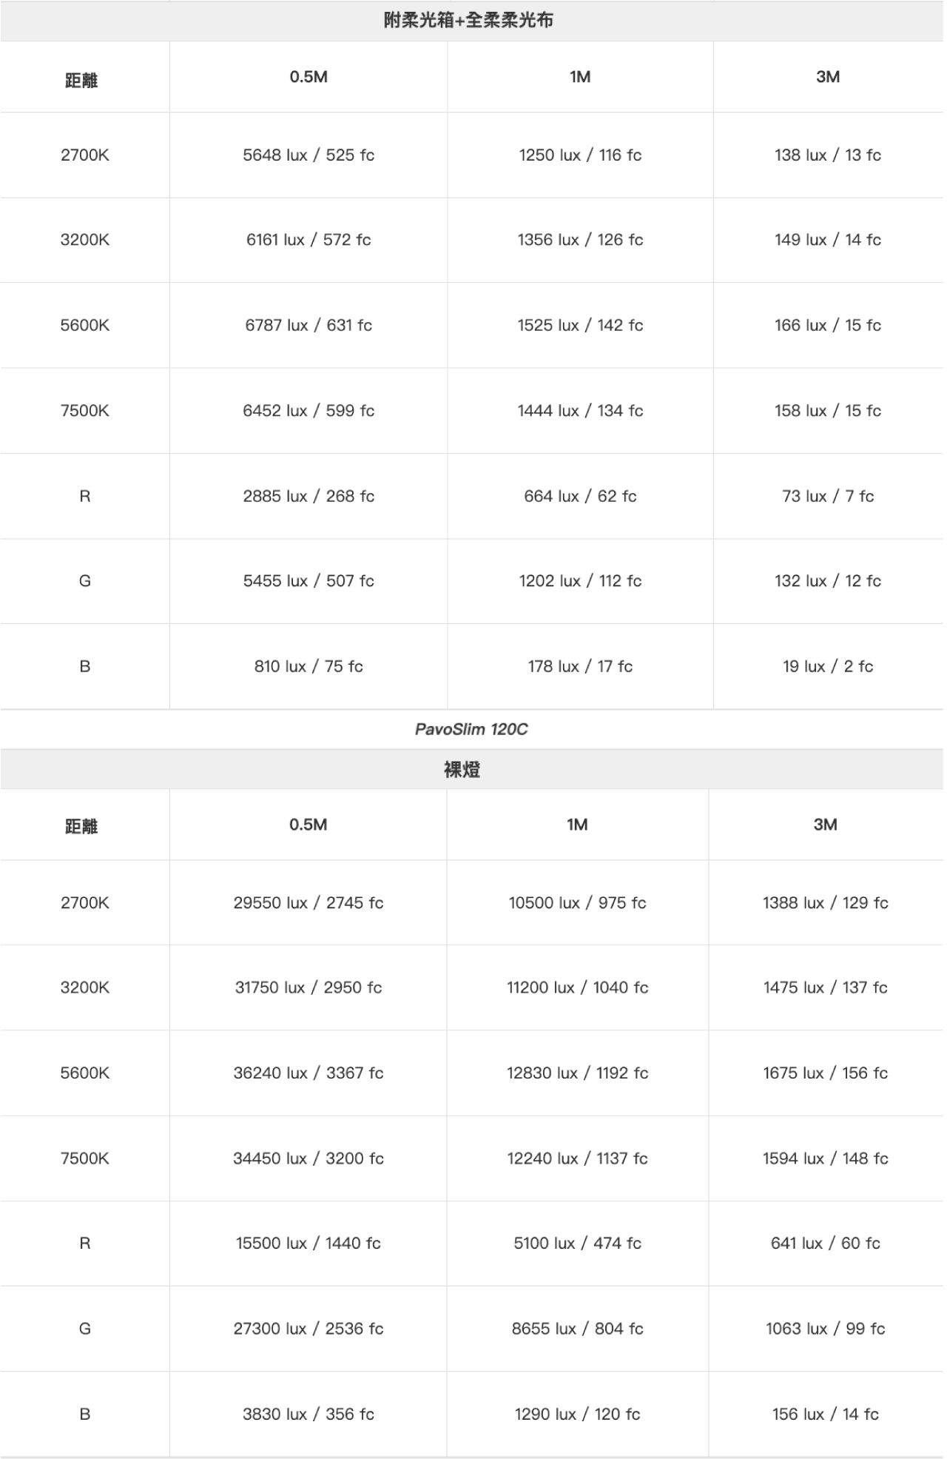This screenshot has height=1459, width=947.
Task: Click the 73 lux / 7 fc cell
Action: point(828,496)
